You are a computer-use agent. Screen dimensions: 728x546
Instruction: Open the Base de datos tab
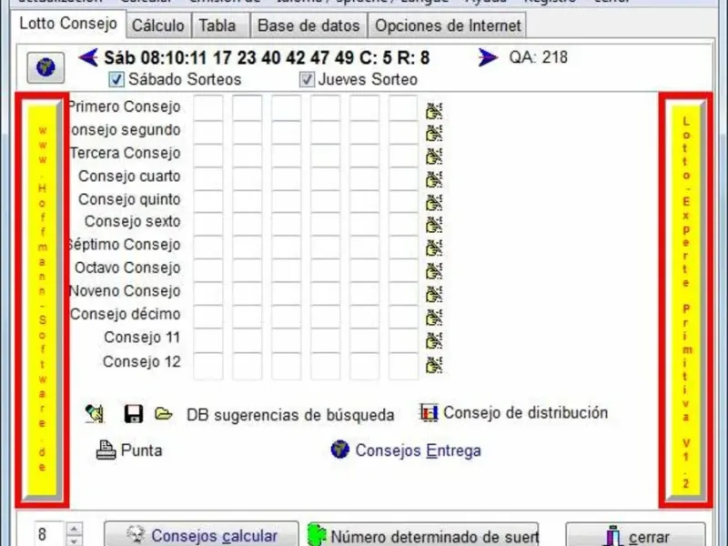308,25
